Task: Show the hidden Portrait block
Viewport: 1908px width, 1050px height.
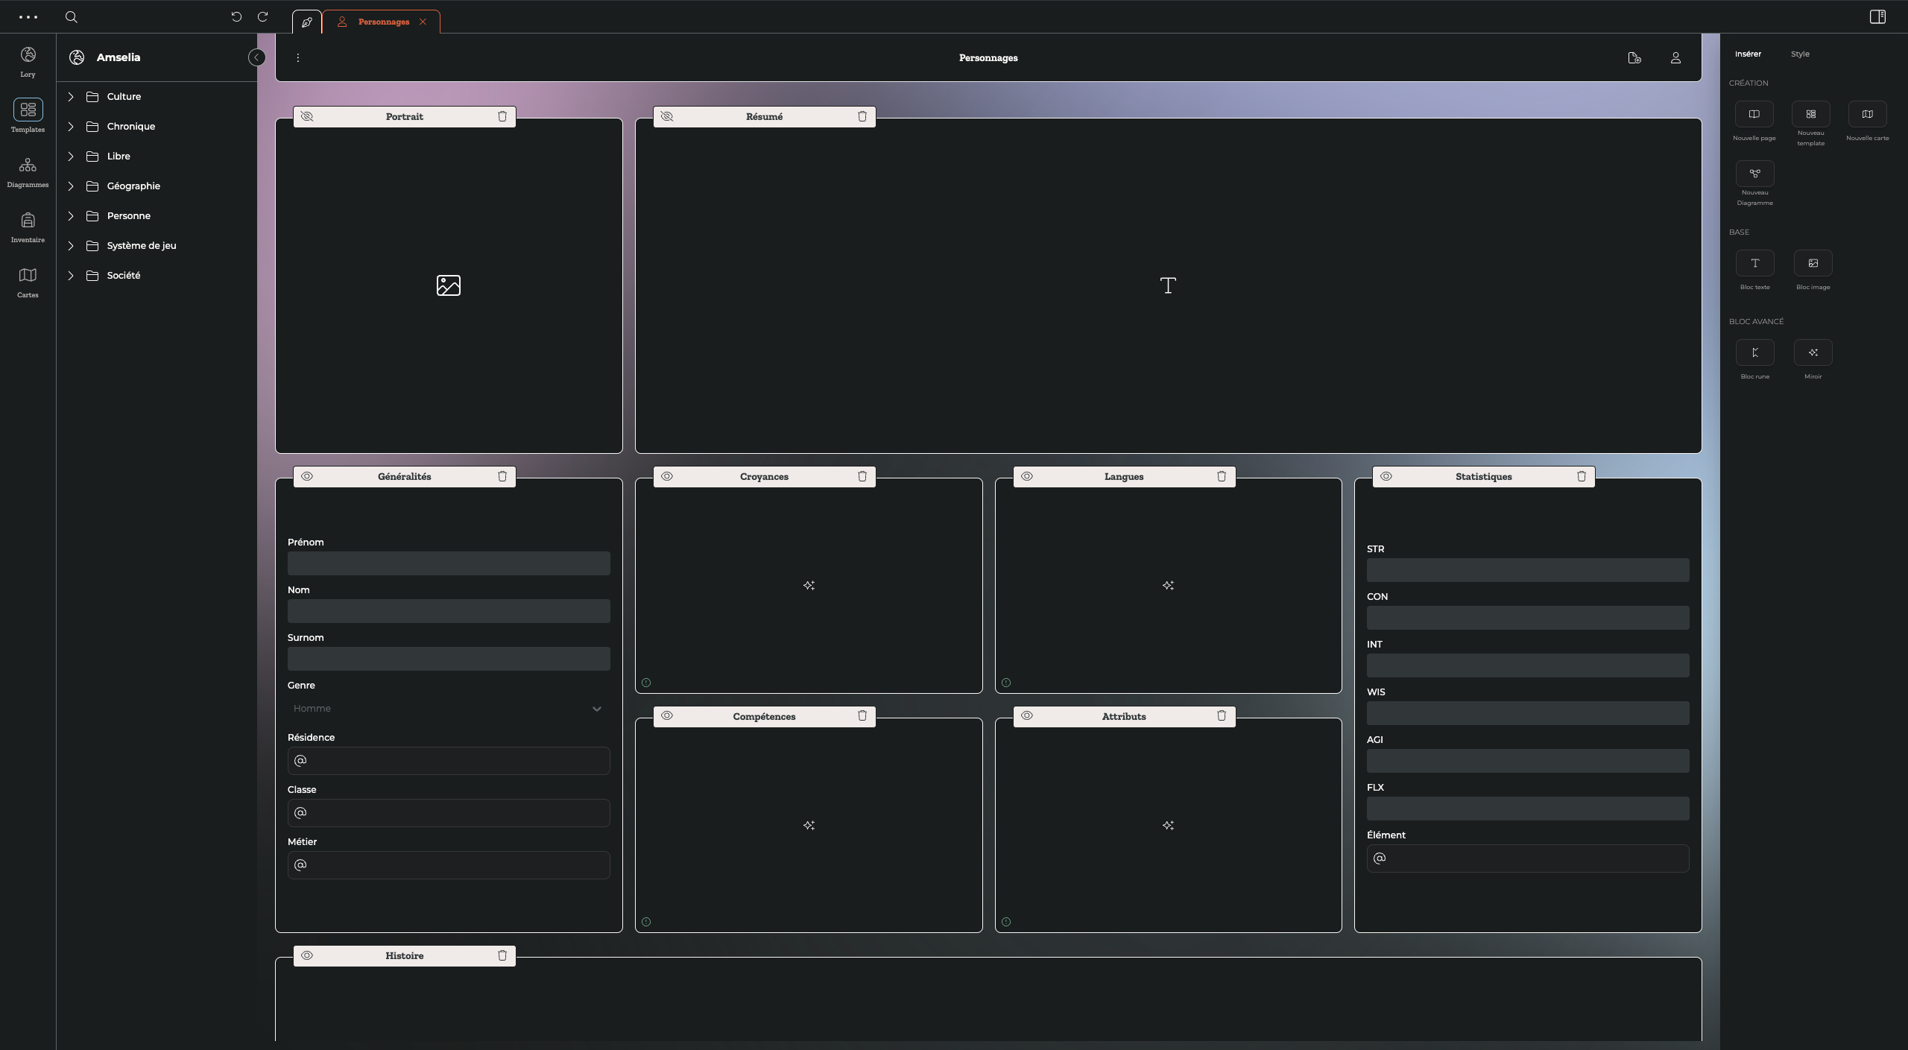Action: (x=307, y=117)
